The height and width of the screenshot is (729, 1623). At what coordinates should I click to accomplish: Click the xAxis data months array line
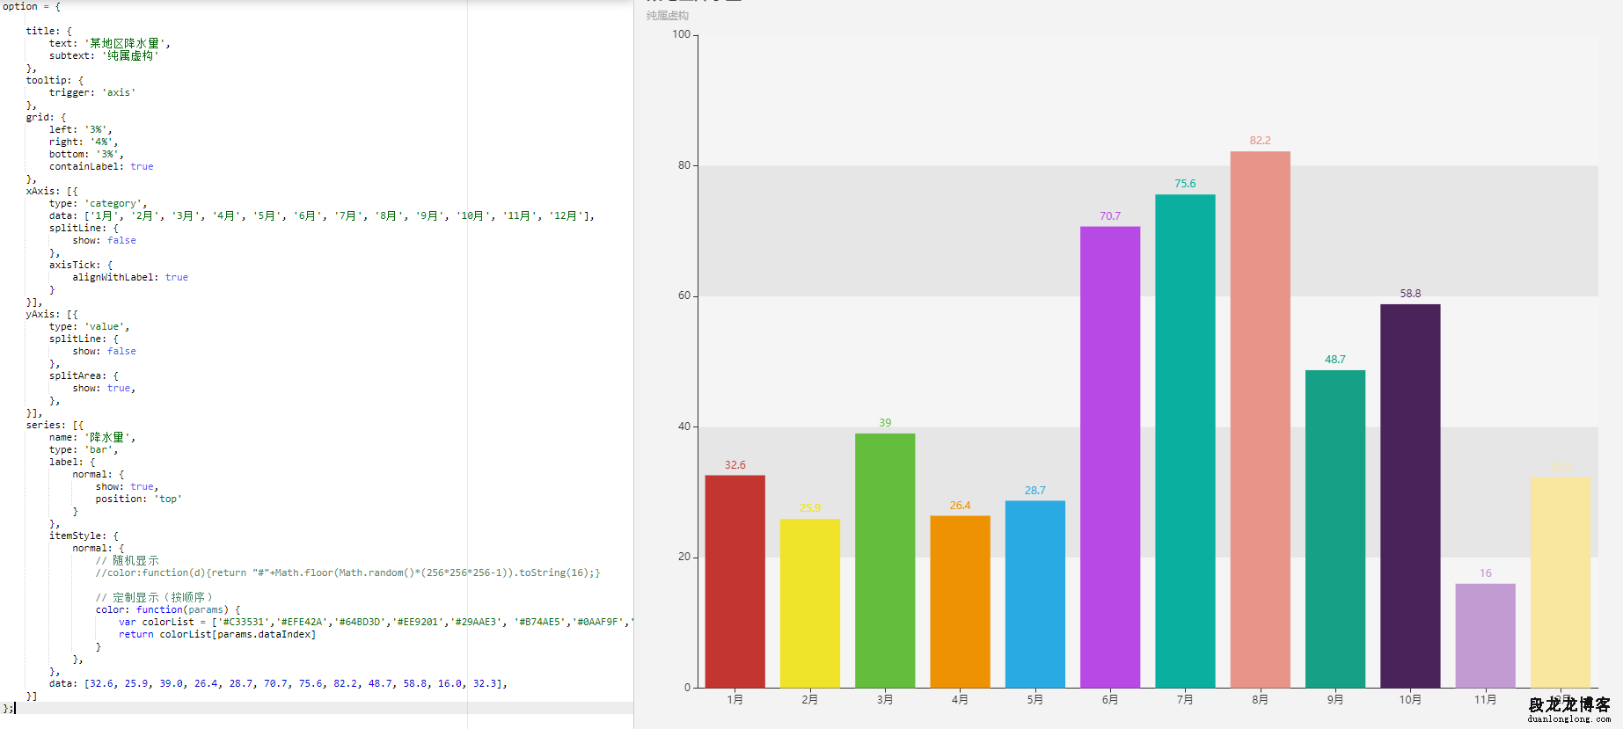tap(322, 215)
